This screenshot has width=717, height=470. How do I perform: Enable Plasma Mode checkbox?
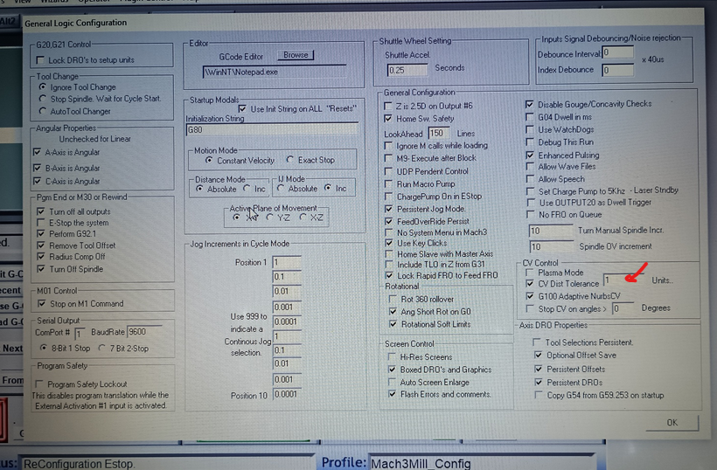pyautogui.click(x=530, y=273)
